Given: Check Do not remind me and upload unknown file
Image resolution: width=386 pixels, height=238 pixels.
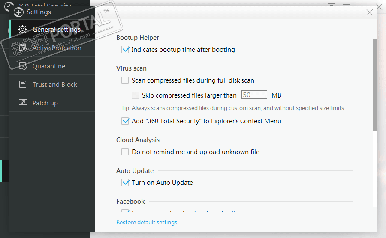Looking at the screenshot, I should [x=125, y=152].
